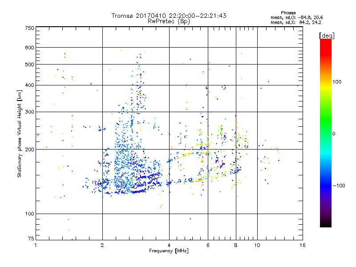Click the '[deg]' colorbar unit label
Image resolution: width=356 pixels, height=267 pixels.
(x=327, y=36)
